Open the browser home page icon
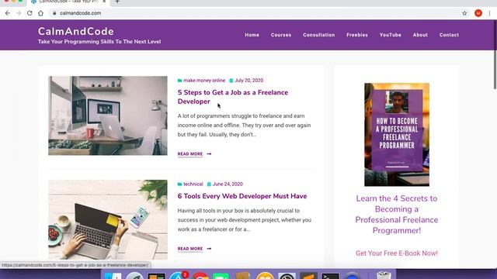The width and height of the screenshot is (497, 279). (x=40, y=13)
